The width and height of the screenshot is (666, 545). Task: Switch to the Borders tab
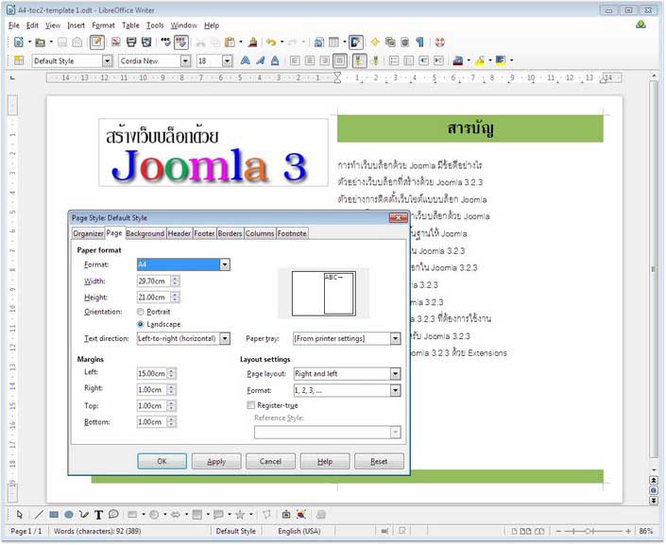point(230,233)
